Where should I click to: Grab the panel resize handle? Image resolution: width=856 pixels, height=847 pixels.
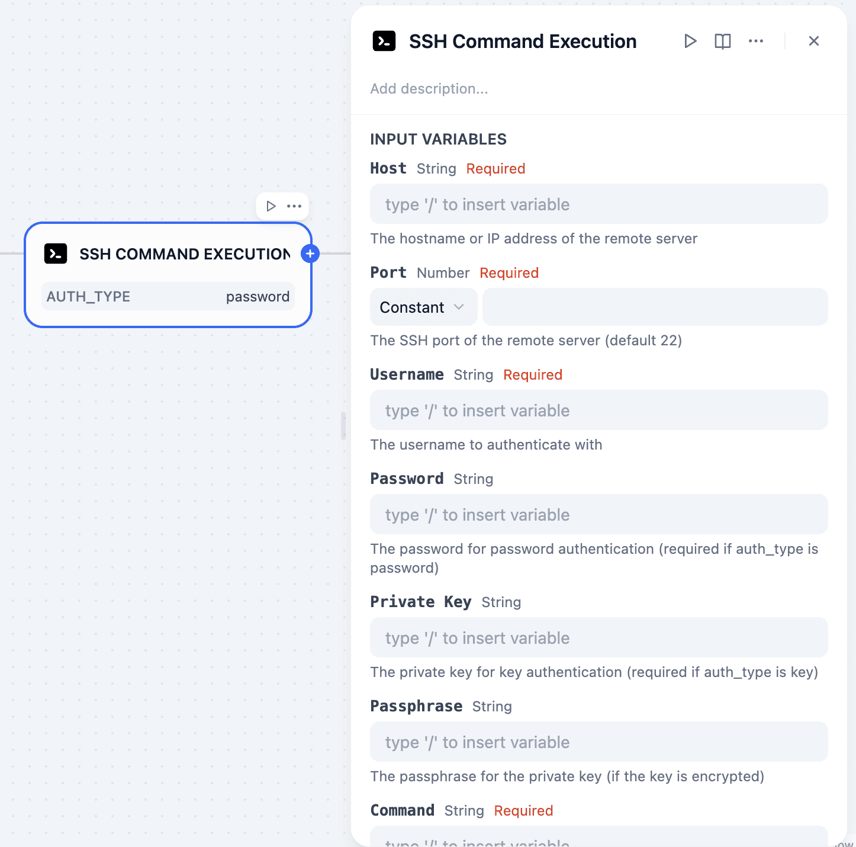(x=343, y=426)
